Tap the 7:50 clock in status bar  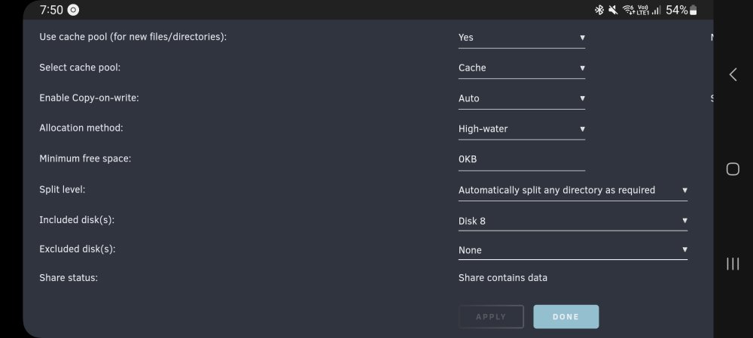[x=51, y=10]
